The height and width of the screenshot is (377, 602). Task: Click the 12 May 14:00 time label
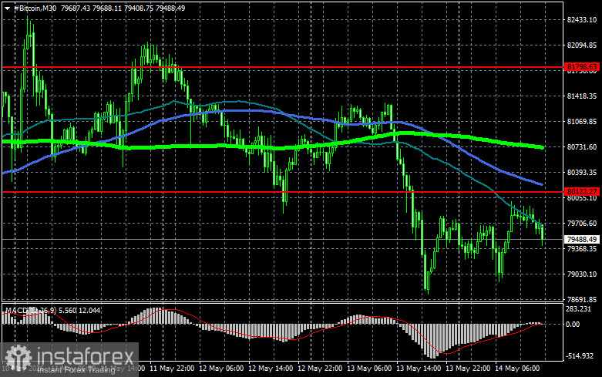coord(271,369)
